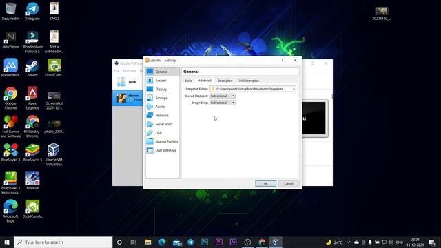Open the FreeFire desktop shortcut
Screen dimensions: 441x248
point(32,180)
